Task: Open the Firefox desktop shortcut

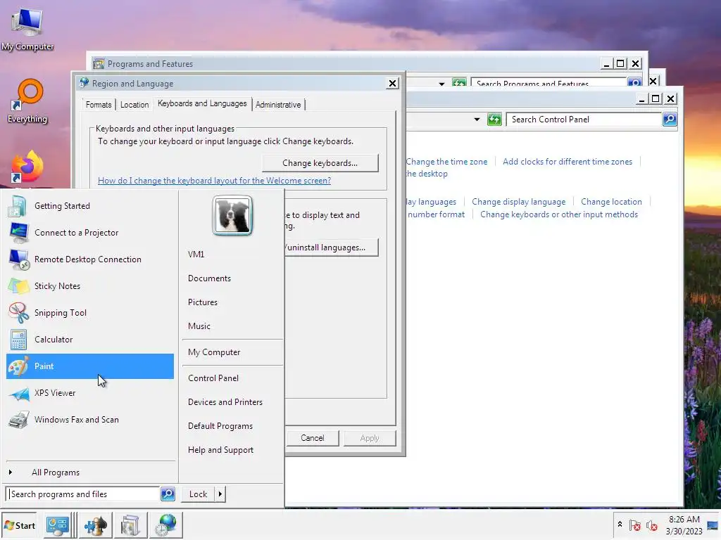Action: pyautogui.click(x=27, y=167)
